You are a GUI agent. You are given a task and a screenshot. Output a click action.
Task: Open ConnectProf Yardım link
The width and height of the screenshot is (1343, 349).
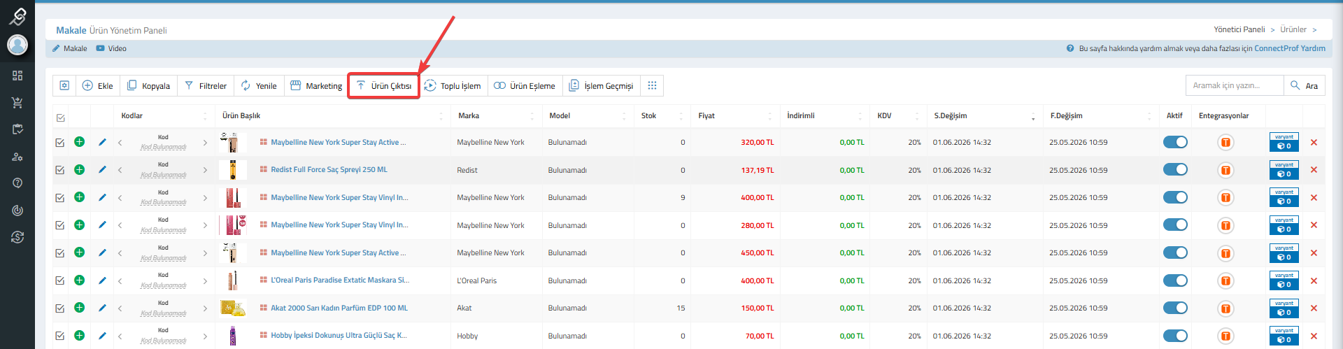click(x=1290, y=48)
